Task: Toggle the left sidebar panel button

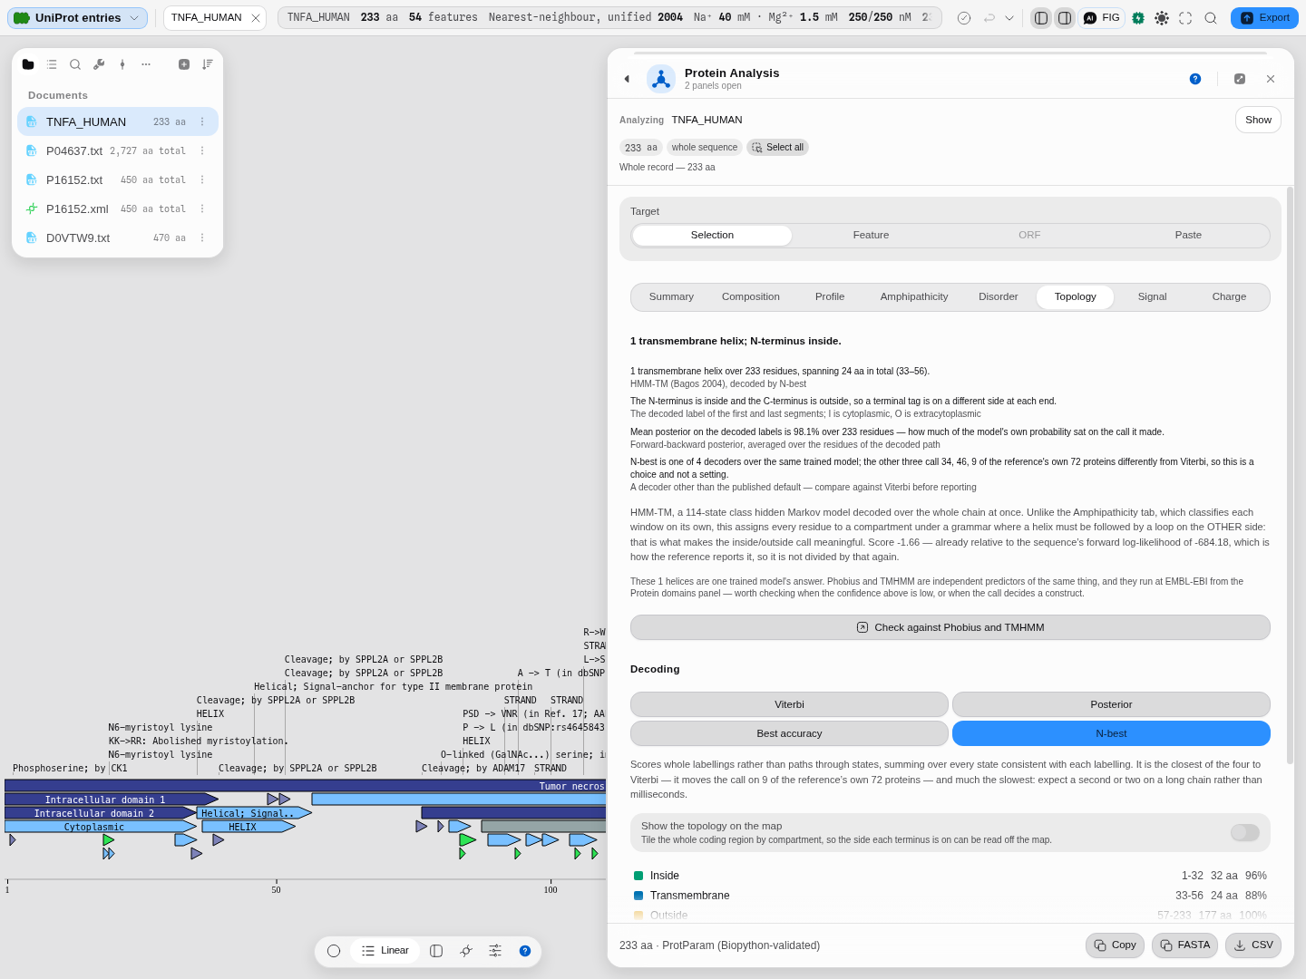Action: point(1041,18)
